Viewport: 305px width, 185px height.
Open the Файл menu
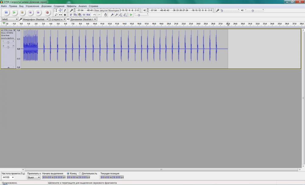click(4, 6)
